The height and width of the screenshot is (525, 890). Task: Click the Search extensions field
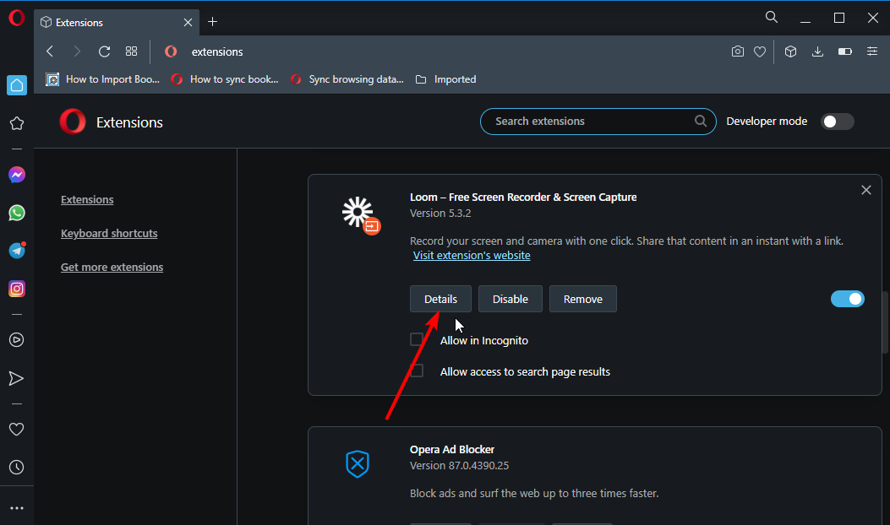(x=592, y=122)
